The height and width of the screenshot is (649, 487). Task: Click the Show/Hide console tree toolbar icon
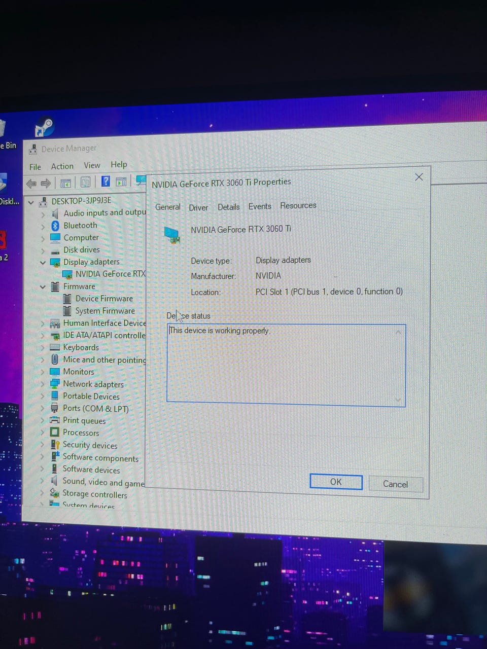click(65, 183)
